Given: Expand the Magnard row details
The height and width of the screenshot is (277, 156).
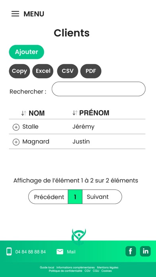Looking at the screenshot, I should tap(16, 142).
